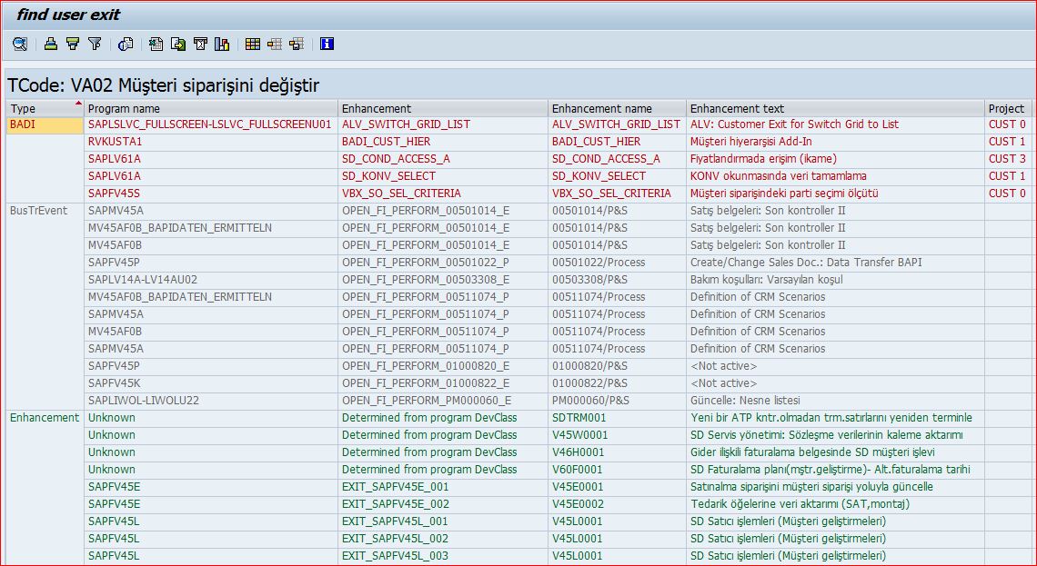The image size is (1037, 566).
Task: Choose a saved layout from the toolbar
Action: [275, 45]
